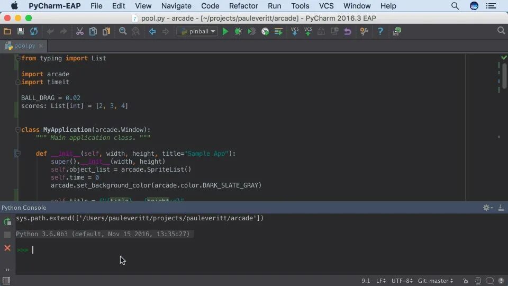Viewport: 508px width, 286px height.
Task: Navigate forward with the right arrow icon
Action: pos(166,31)
